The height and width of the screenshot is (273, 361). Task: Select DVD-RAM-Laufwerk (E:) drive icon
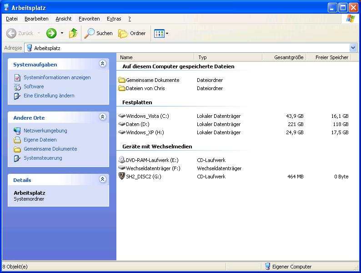tap(121, 159)
